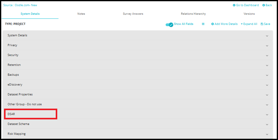Go to the Versions tab
278x140 pixels.
pos(249,14)
